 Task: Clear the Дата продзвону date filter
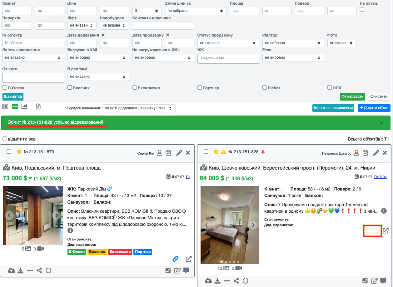pos(167,35)
